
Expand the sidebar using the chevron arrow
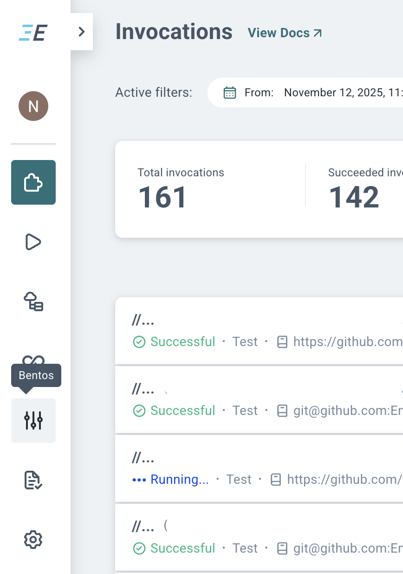(82, 32)
